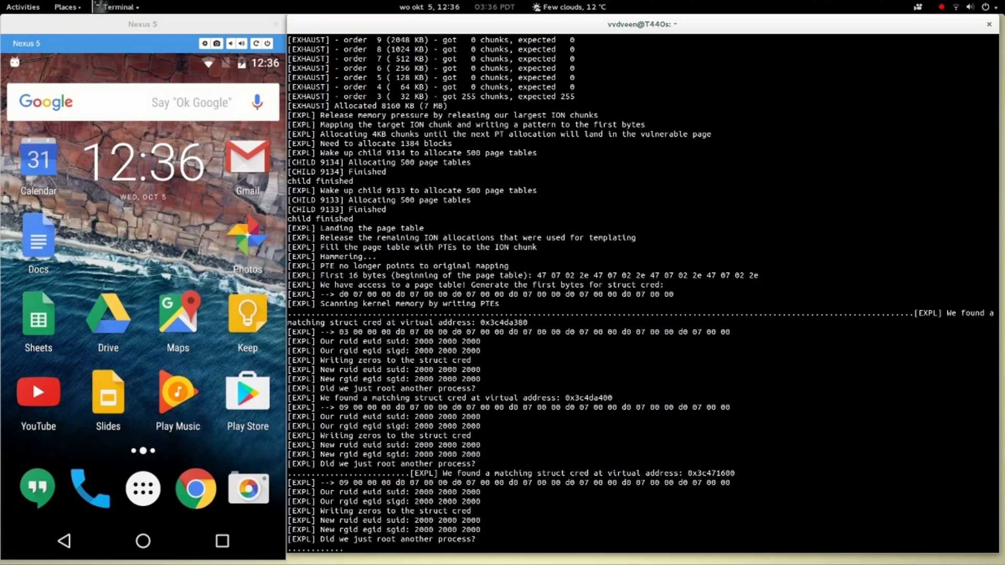Click the terminal line 'Hammering...'
Viewport: 1005px width, 565px height.
coord(332,256)
